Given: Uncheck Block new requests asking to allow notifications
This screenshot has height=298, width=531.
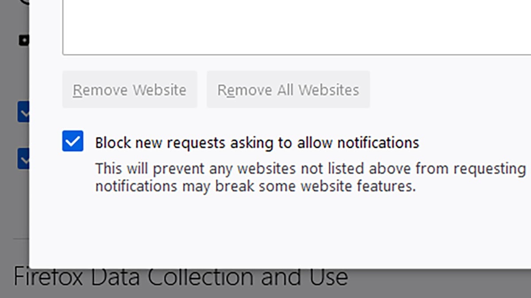Looking at the screenshot, I should (73, 140).
